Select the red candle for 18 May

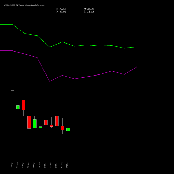[x=29, y=122]
